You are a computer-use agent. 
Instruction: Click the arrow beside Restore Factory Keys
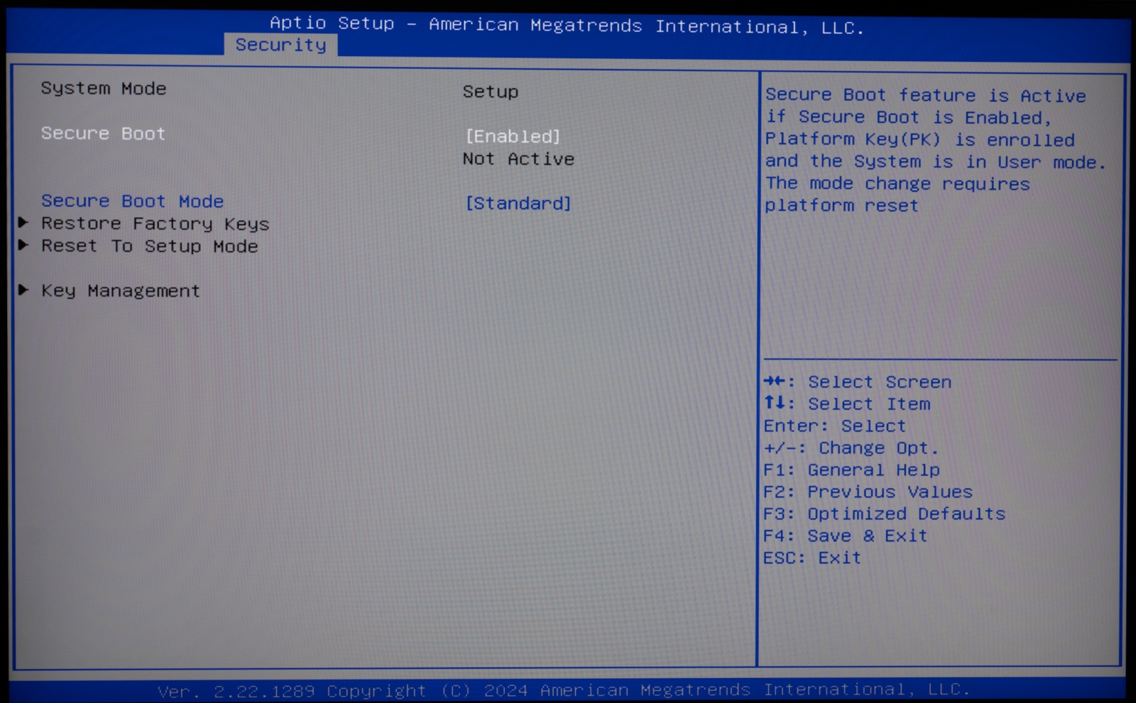tap(23, 223)
